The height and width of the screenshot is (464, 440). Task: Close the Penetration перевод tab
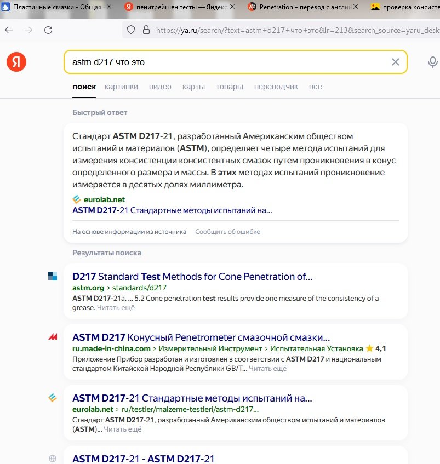click(x=356, y=7)
